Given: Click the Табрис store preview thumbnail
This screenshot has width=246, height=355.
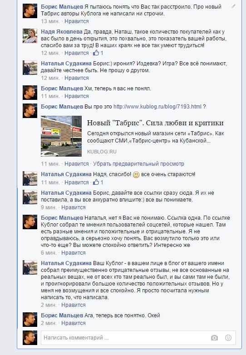Looking at the screenshot, I should (61, 136).
